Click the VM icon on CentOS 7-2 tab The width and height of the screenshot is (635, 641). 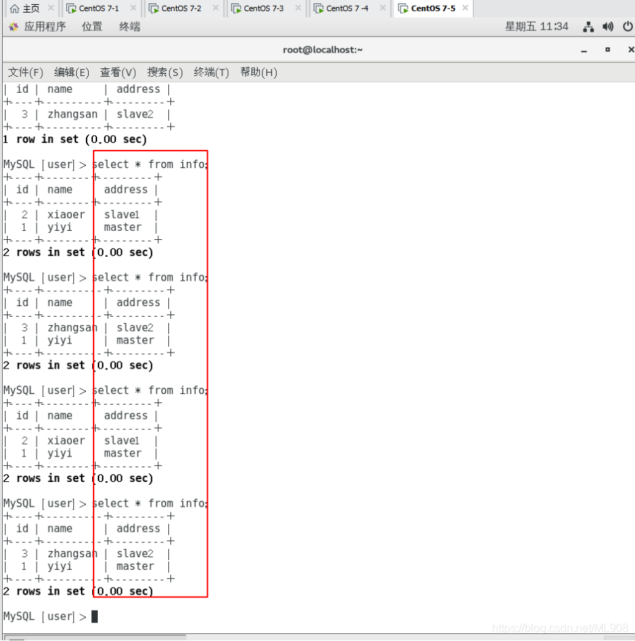click(153, 8)
